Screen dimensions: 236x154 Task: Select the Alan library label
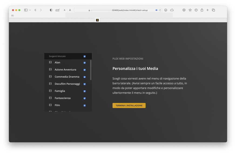coord(57,62)
